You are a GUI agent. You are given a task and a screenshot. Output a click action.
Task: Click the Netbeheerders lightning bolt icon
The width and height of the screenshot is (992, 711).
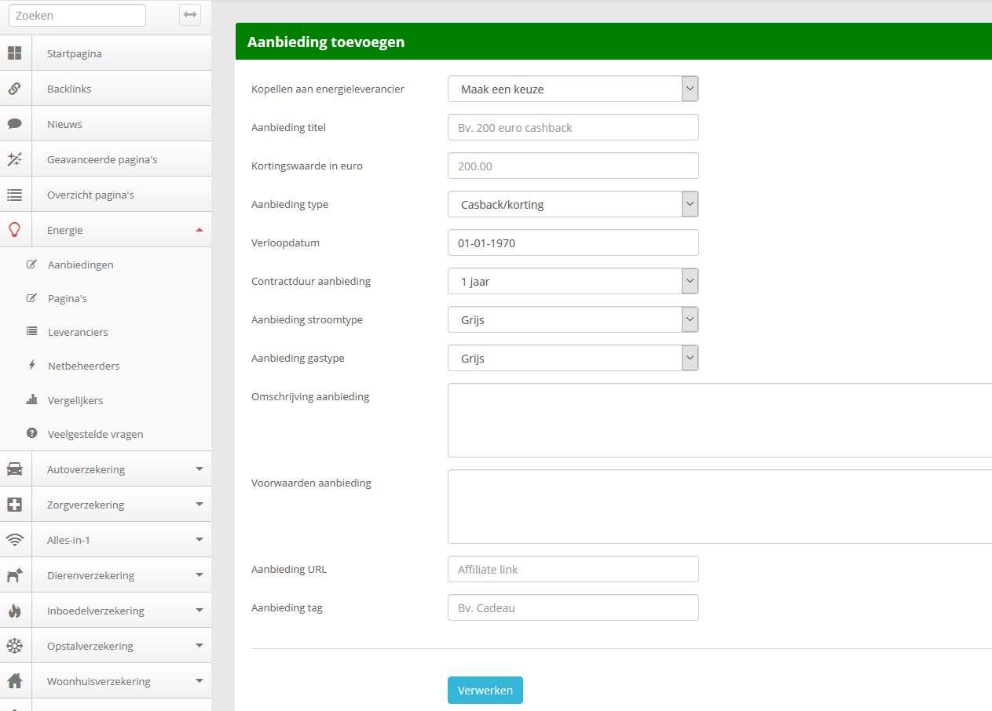point(31,366)
